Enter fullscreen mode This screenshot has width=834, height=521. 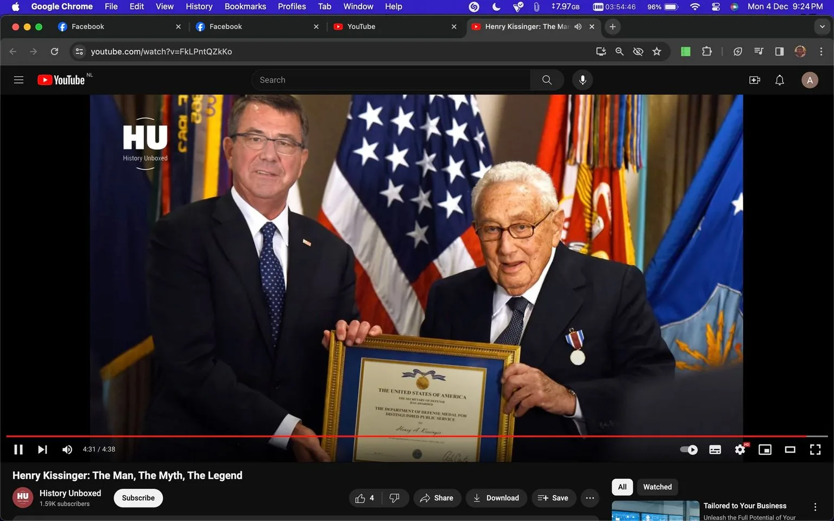coord(815,449)
